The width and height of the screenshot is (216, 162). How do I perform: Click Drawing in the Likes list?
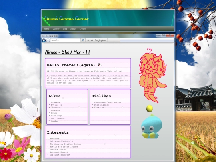tap(55, 102)
